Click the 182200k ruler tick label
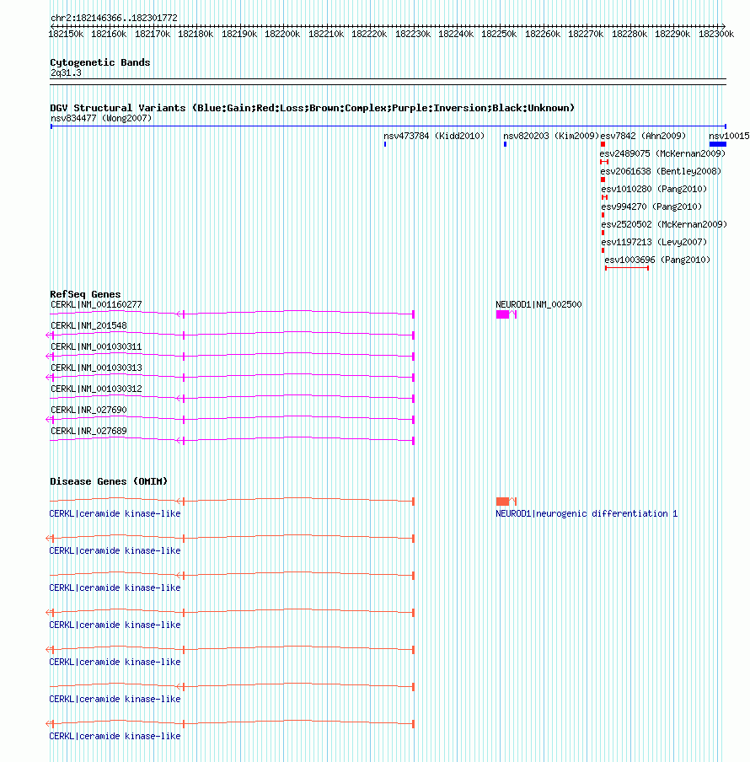Viewport: 750px width, 762px height. click(x=282, y=34)
